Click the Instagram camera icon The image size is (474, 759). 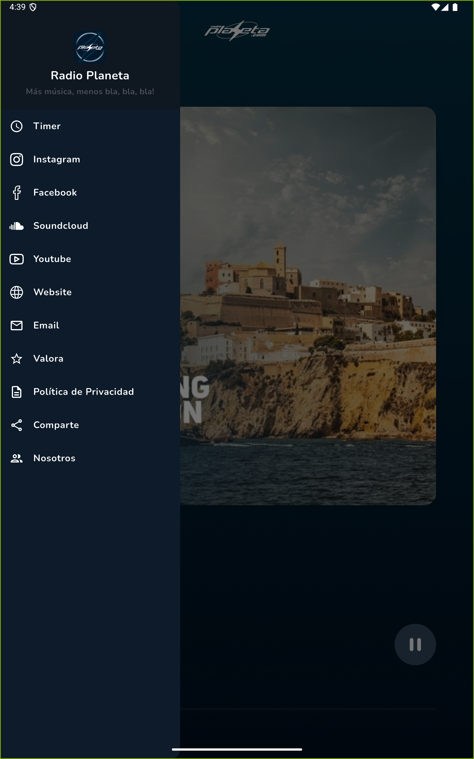point(17,159)
